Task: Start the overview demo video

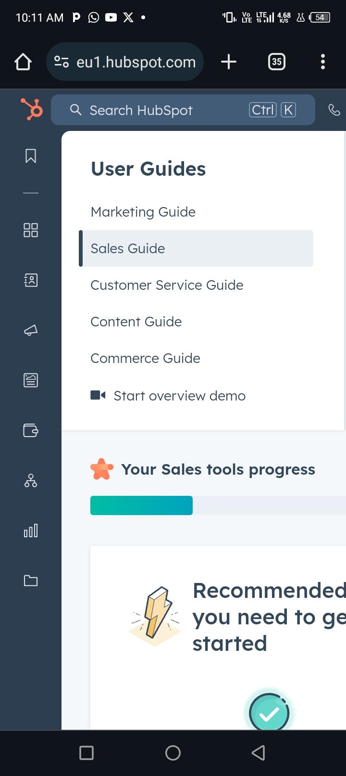Action: coord(179,396)
